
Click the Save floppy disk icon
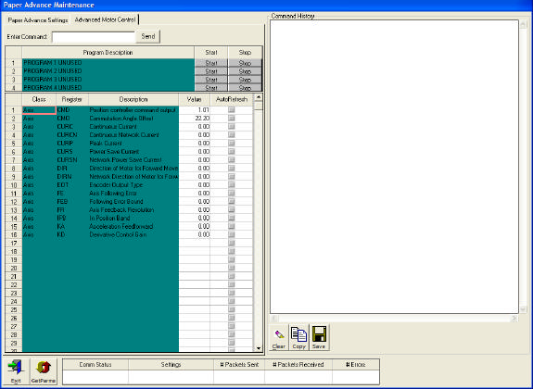point(319,334)
